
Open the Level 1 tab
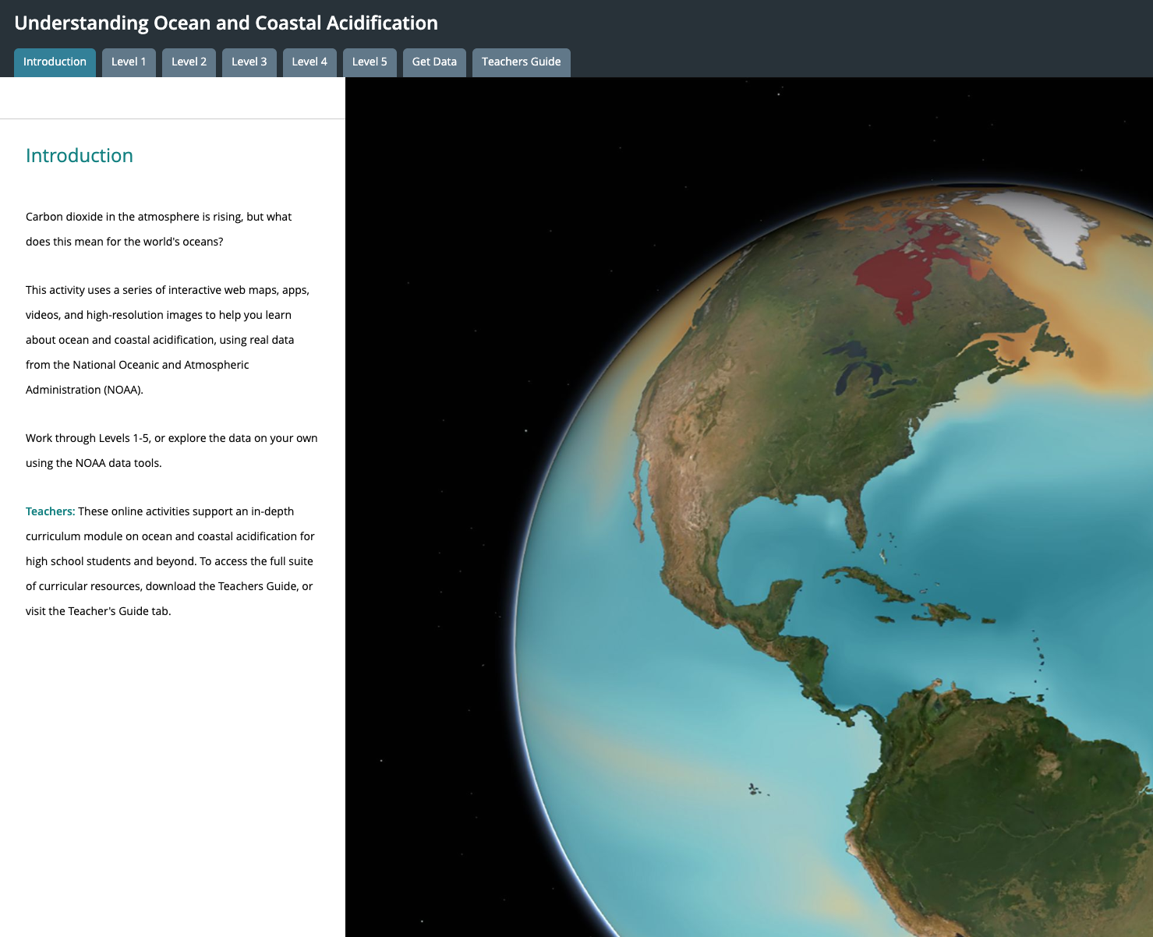point(129,62)
